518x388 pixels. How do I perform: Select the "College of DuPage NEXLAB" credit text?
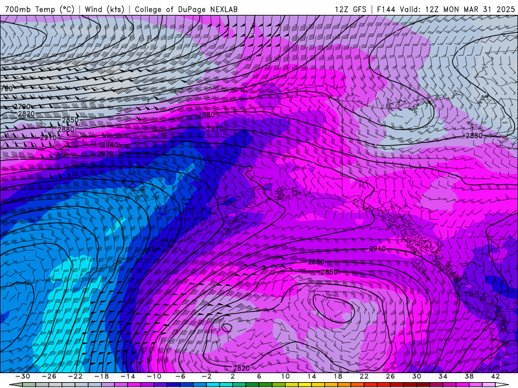(x=186, y=9)
